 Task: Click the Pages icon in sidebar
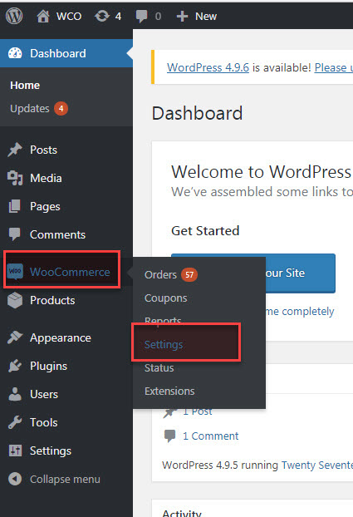coord(15,206)
